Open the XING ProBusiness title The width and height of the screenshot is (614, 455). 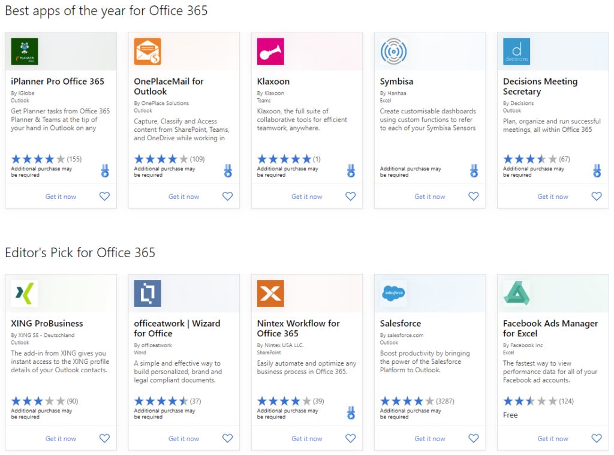tap(47, 324)
